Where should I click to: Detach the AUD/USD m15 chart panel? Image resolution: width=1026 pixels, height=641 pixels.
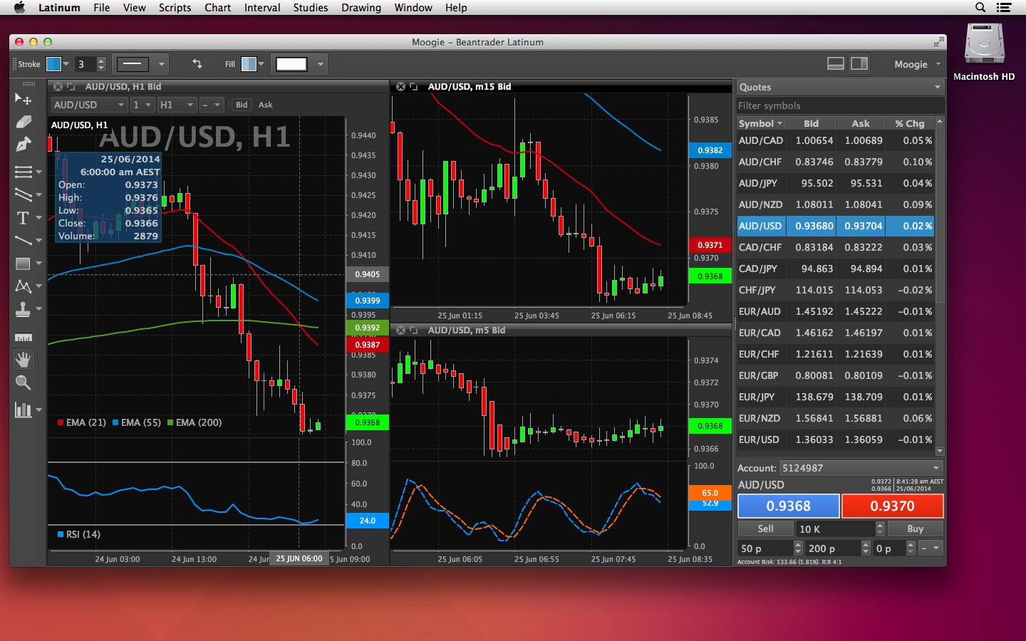[x=413, y=87]
